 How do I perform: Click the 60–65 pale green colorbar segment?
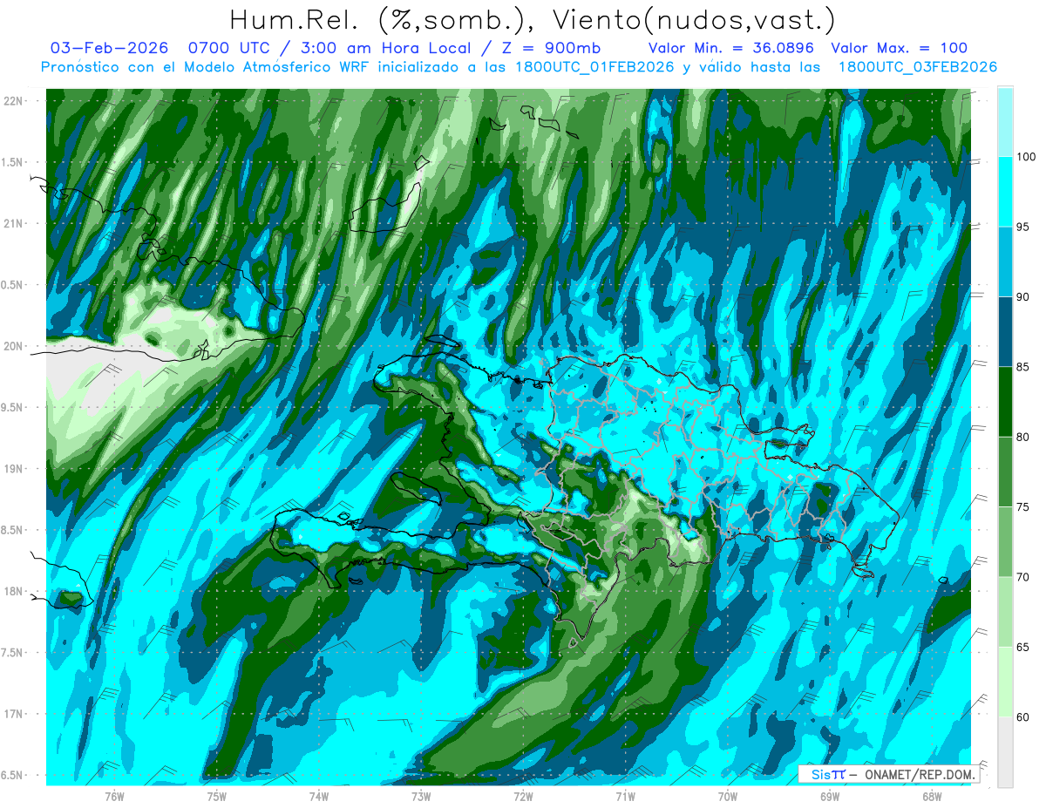pyautogui.click(x=1005, y=682)
